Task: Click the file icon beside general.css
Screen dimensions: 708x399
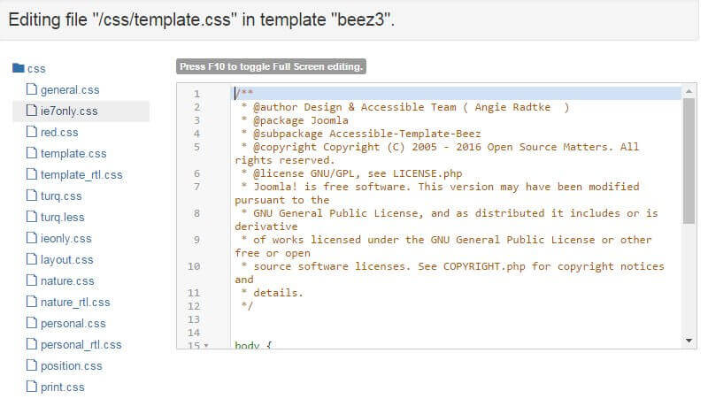Action: point(32,89)
